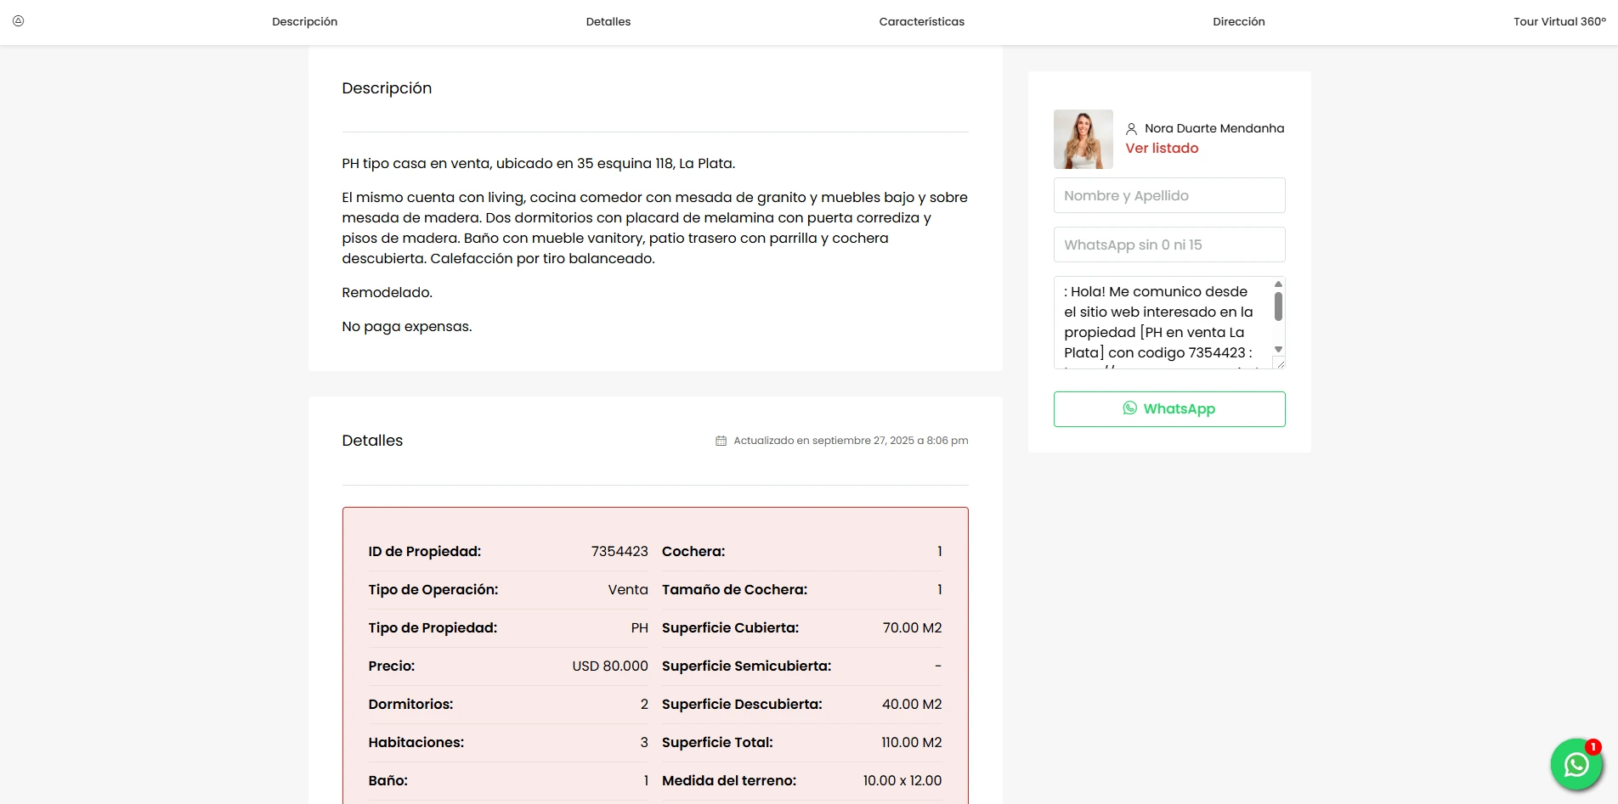1618x804 pixels.
Task: Select the Dirección nav tab
Action: tap(1238, 22)
